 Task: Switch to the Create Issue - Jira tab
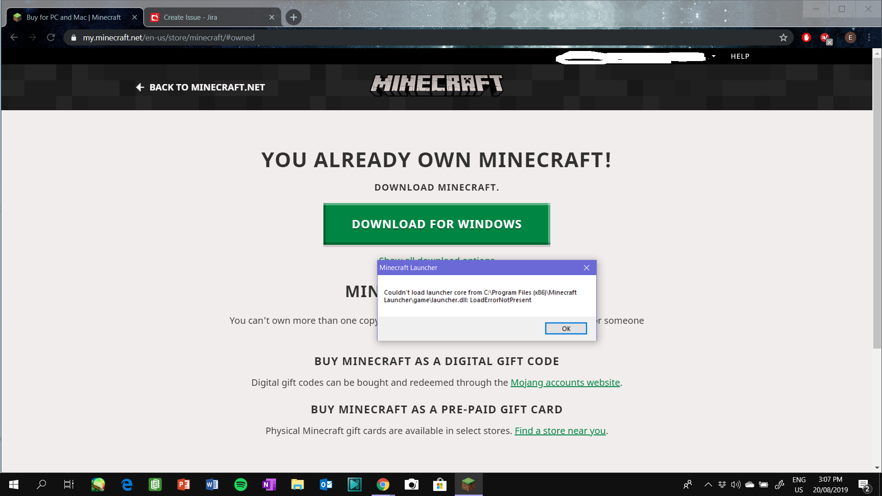[212, 17]
